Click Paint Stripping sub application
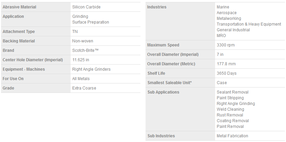 230,98
